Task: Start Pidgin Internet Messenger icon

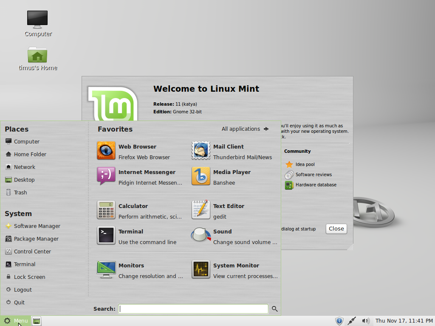Action: pyautogui.click(x=106, y=176)
